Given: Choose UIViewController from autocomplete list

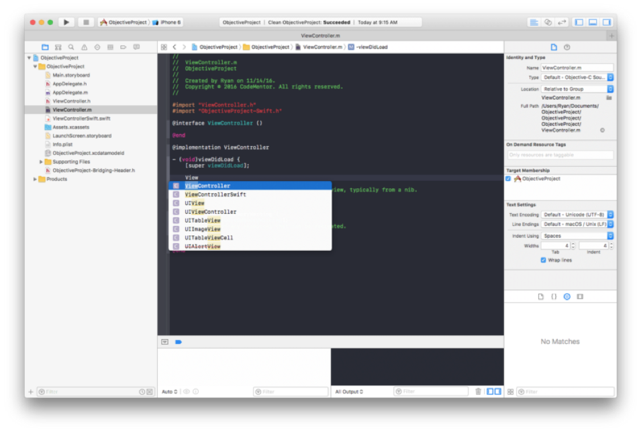Looking at the screenshot, I should coord(250,212).
